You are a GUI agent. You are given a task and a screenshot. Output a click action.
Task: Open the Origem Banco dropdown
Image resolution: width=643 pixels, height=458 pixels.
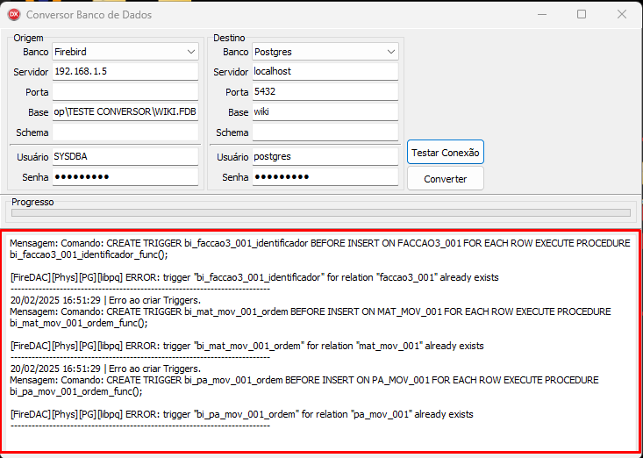(x=125, y=52)
